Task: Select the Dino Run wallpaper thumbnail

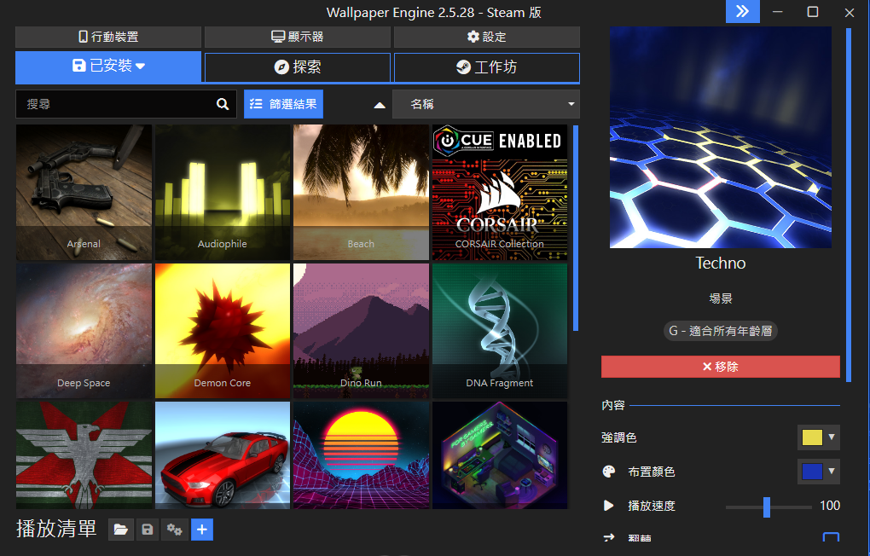Action: 361,331
